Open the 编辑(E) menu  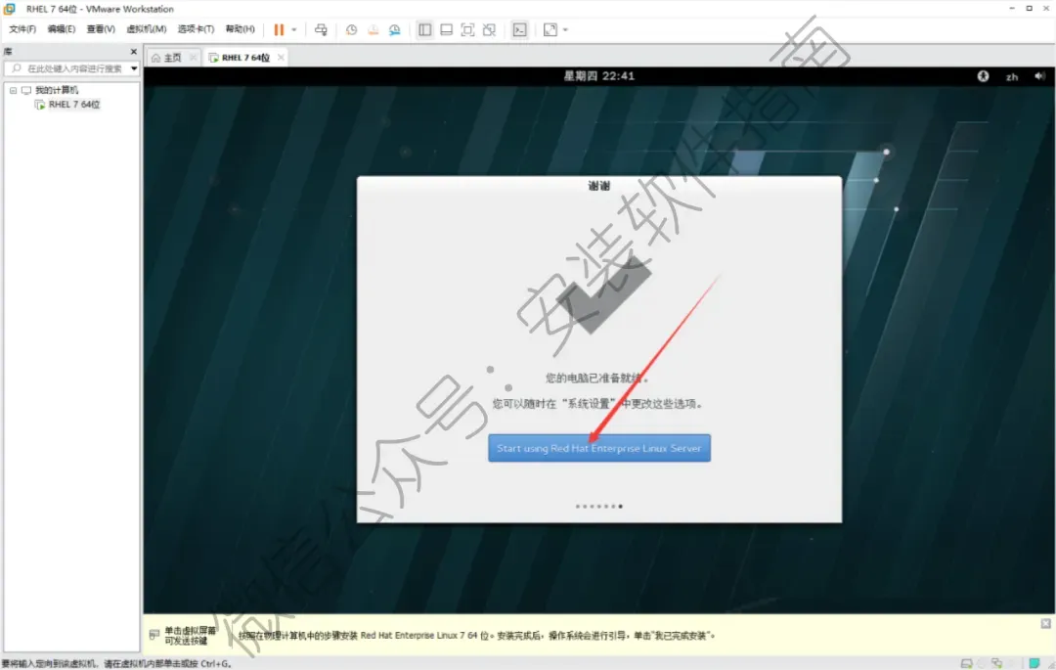[x=62, y=29]
